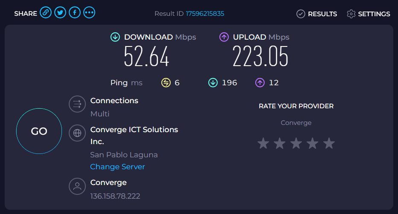398x214 pixels.
Task: Toggle the Connections mode icon
Action: pos(77,104)
